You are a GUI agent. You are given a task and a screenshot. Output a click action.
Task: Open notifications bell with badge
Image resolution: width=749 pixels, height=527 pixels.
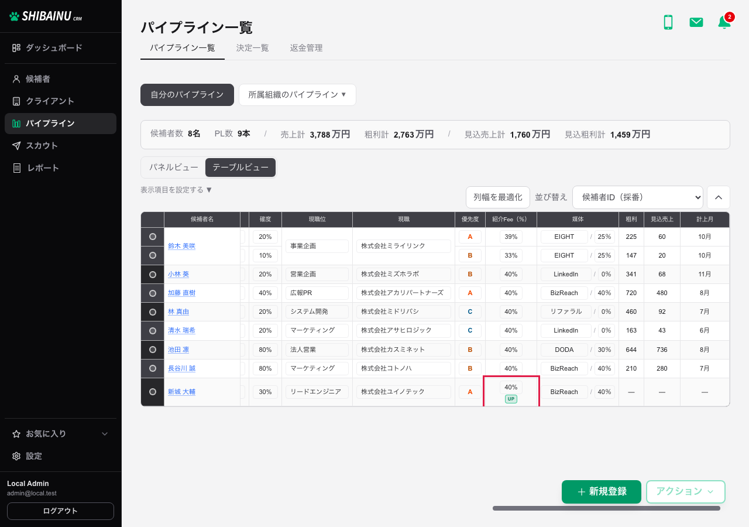[x=725, y=21]
